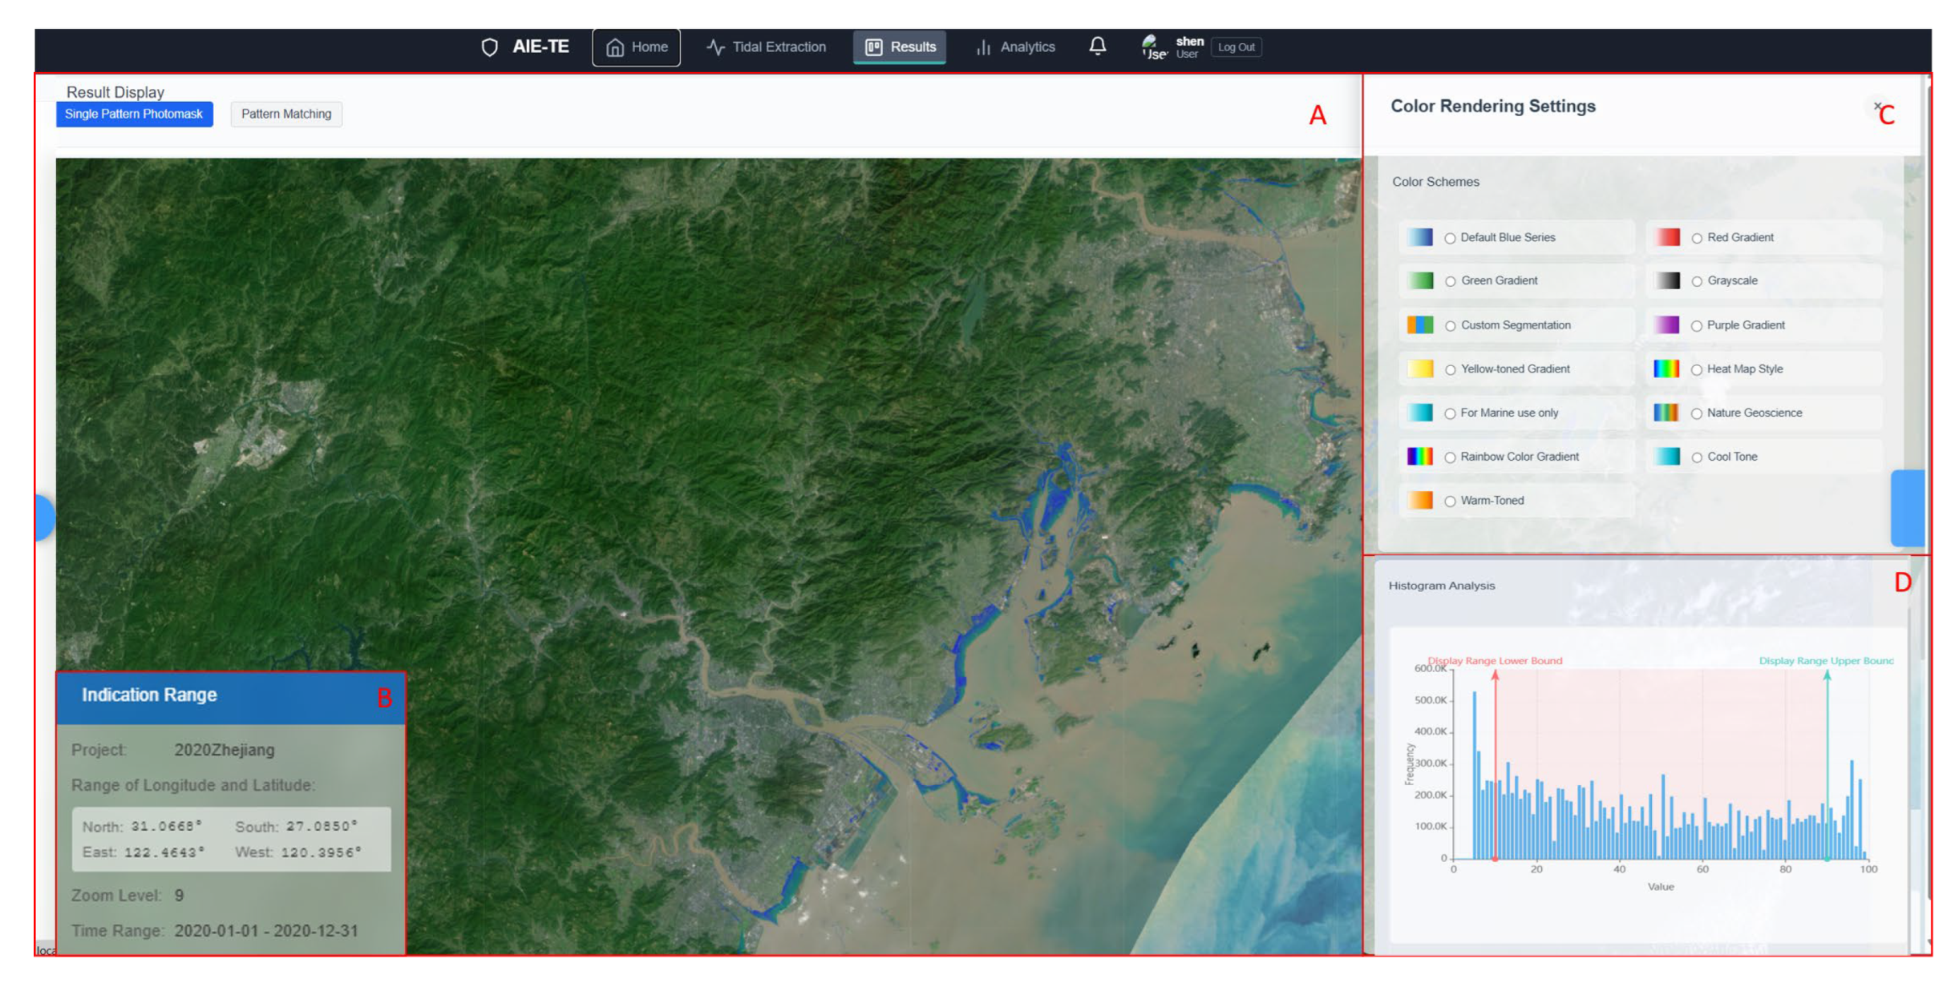Click the Display Range Lower Bound marker
This screenshot has width=1955, height=987.
[1495, 765]
